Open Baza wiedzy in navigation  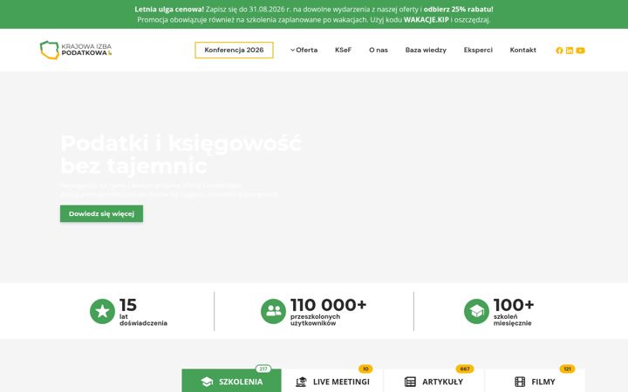(426, 50)
